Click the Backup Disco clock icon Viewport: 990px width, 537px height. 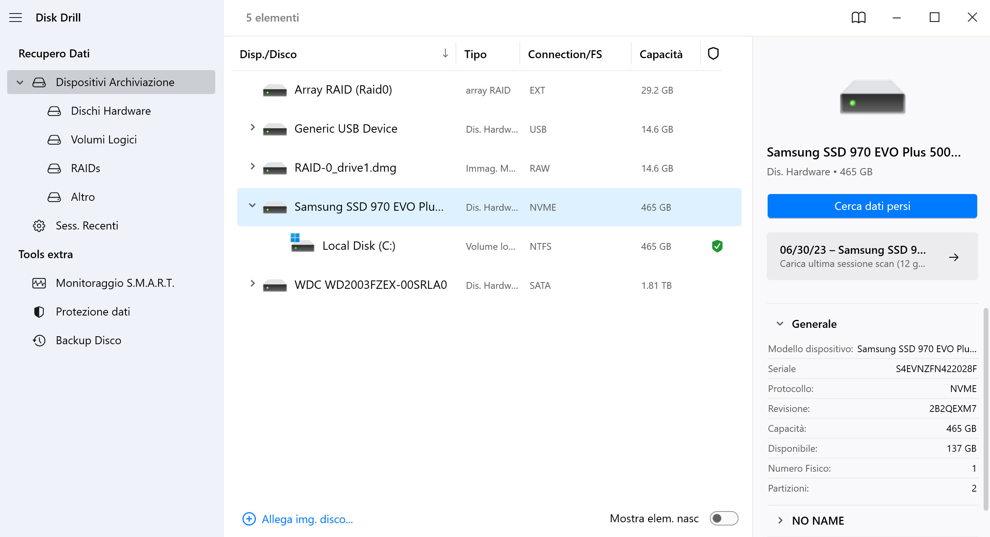tap(39, 341)
